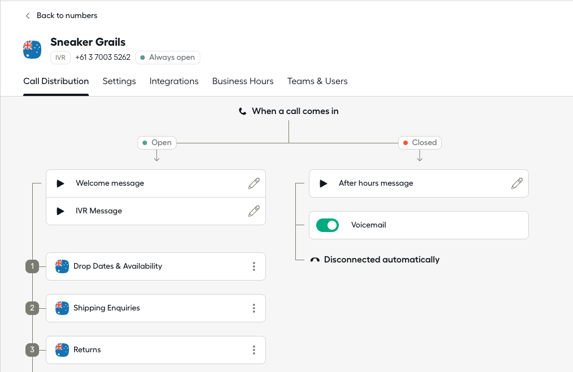Switch to the Settings tab
Screen dimensions: 573x372
point(119,81)
